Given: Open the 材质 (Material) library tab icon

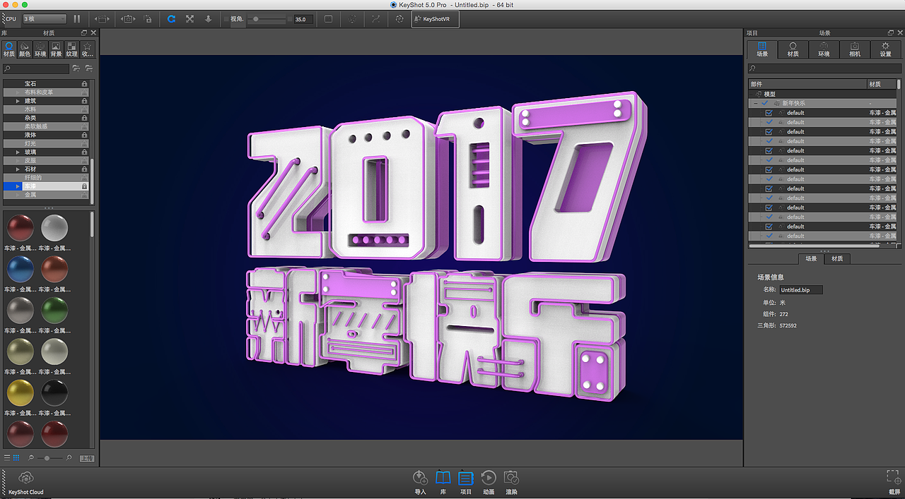Looking at the screenshot, I should click(9, 51).
